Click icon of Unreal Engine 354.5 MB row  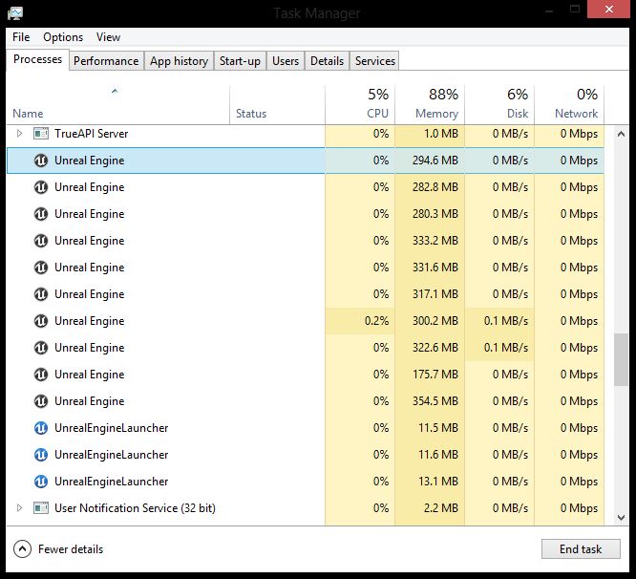[41, 401]
